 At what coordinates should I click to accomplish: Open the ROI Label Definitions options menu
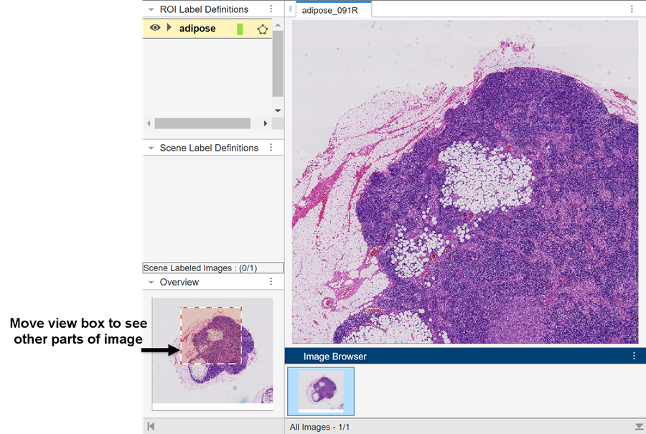pyautogui.click(x=271, y=9)
